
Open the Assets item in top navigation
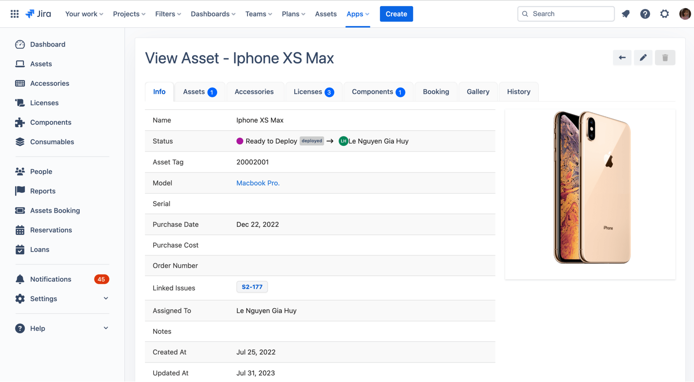tap(326, 14)
